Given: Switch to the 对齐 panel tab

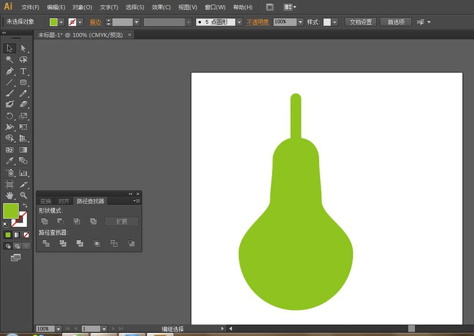Looking at the screenshot, I should coord(64,201).
